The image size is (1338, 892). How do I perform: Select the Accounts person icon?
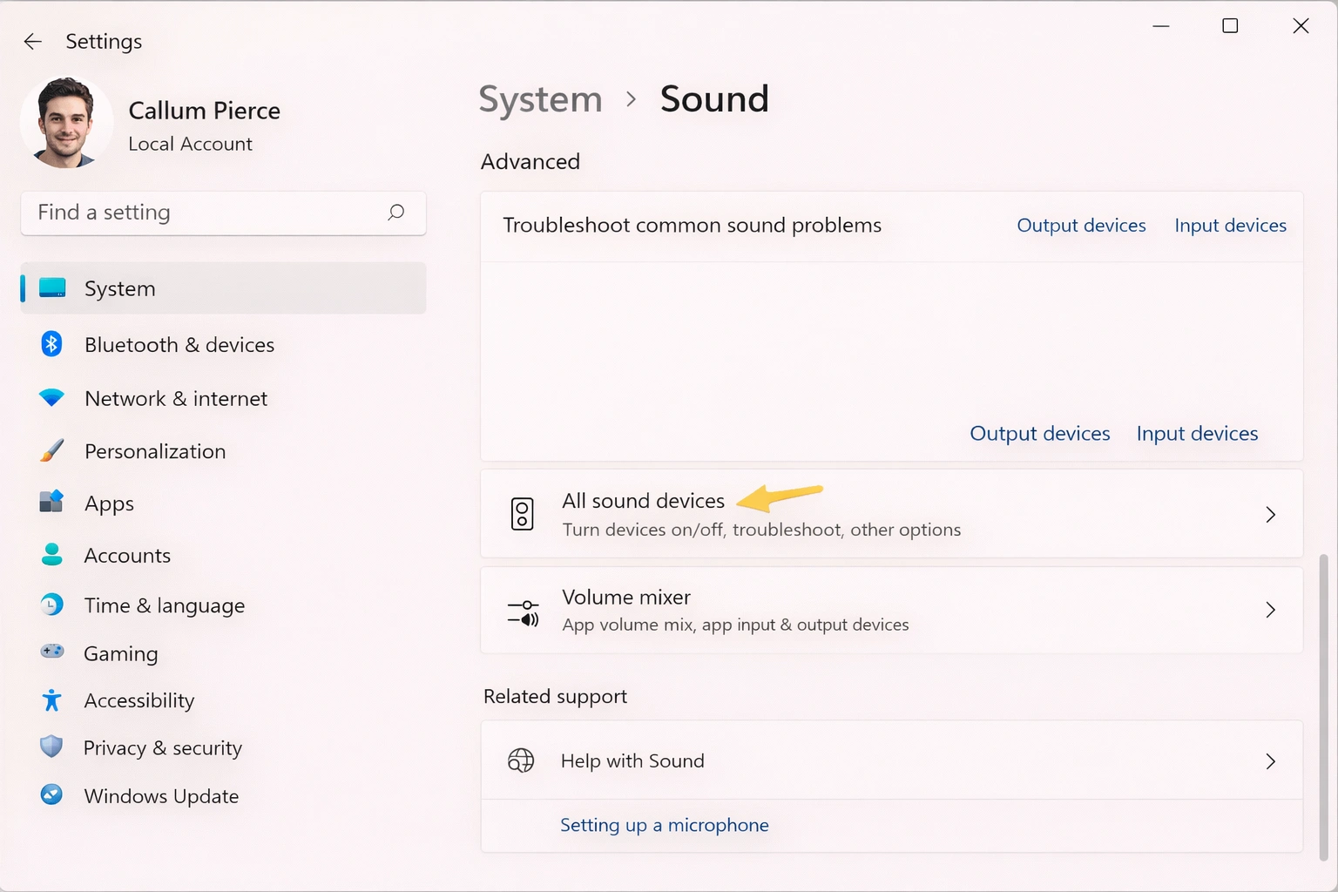[51, 555]
